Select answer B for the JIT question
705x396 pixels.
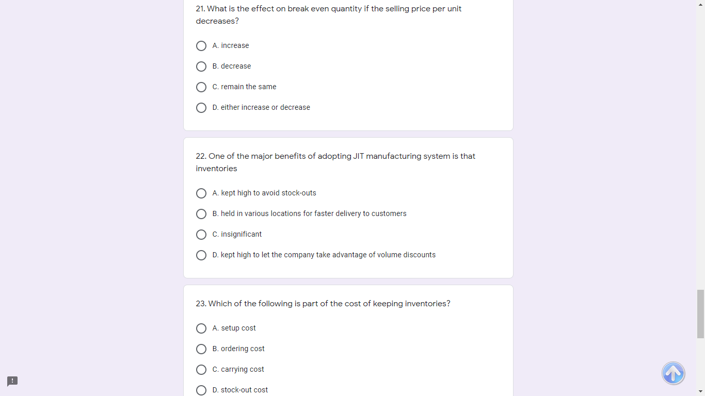pyautogui.click(x=201, y=213)
